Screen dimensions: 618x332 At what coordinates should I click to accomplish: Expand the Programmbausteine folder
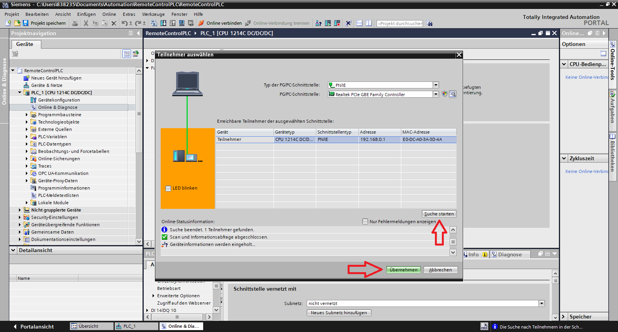[x=27, y=115]
